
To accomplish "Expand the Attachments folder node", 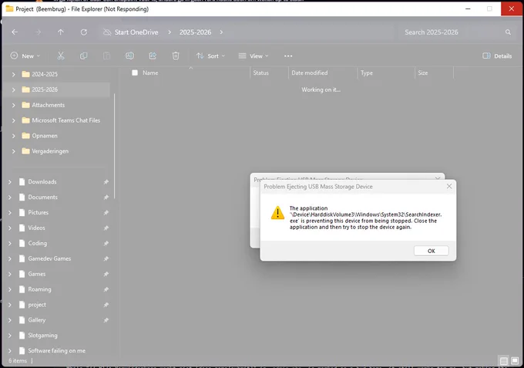I will pos(13,105).
